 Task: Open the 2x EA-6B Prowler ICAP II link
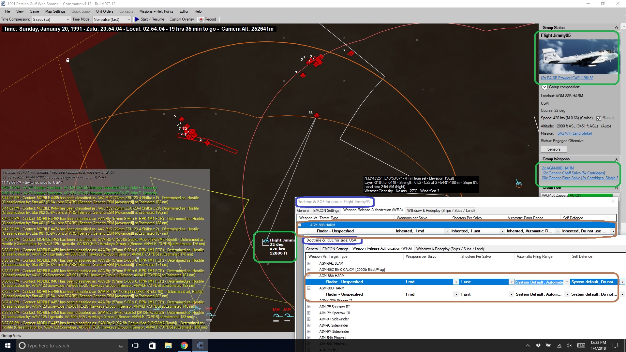(567, 78)
